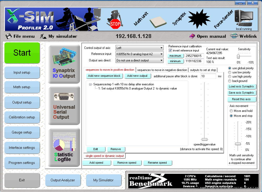Click the additional pause milliseconds input field
The width and height of the screenshot is (262, 192).
coord(208,76)
